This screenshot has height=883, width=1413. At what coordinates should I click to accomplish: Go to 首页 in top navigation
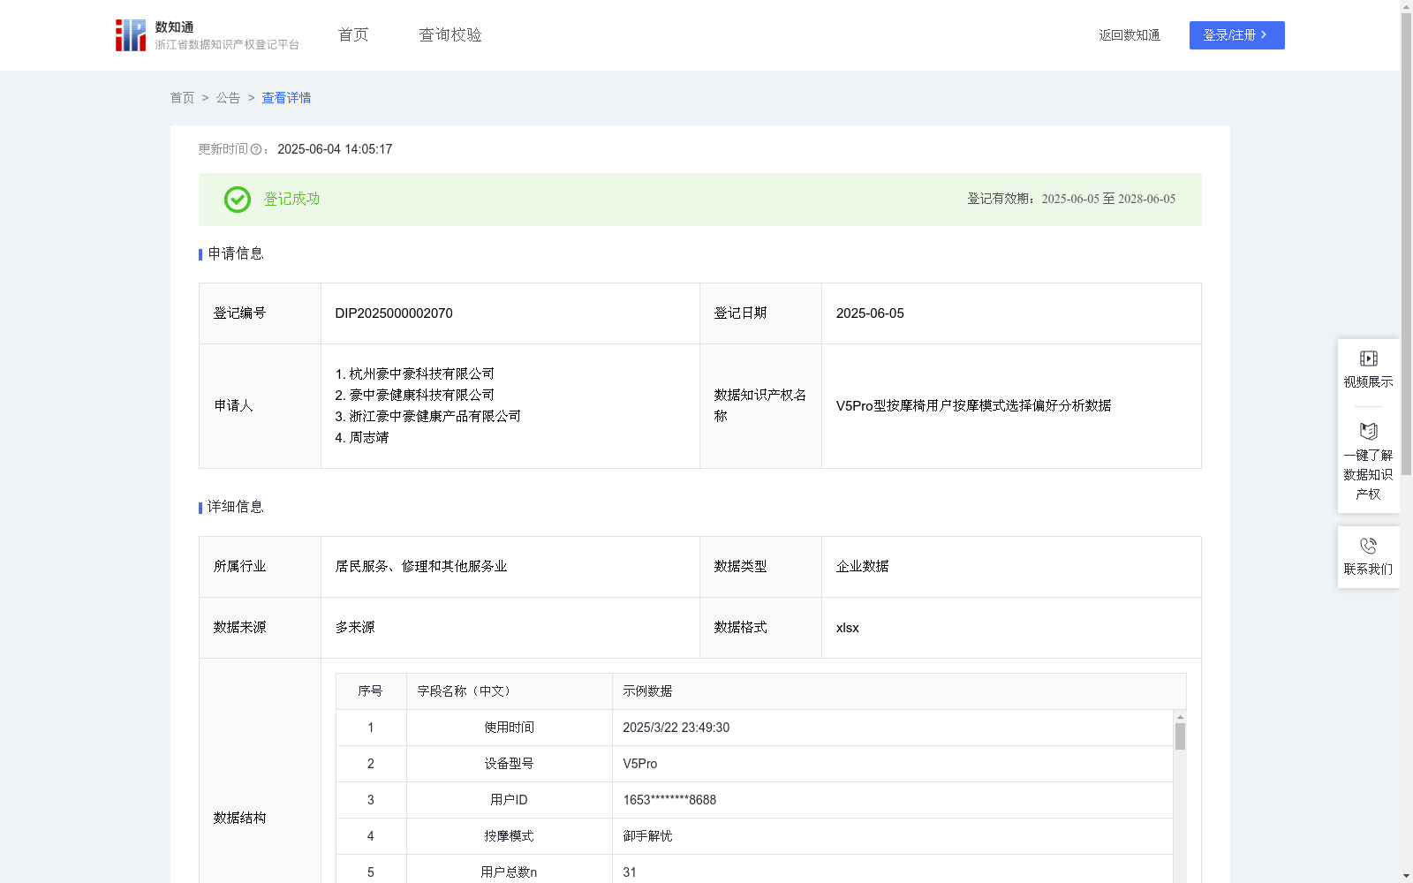point(353,34)
